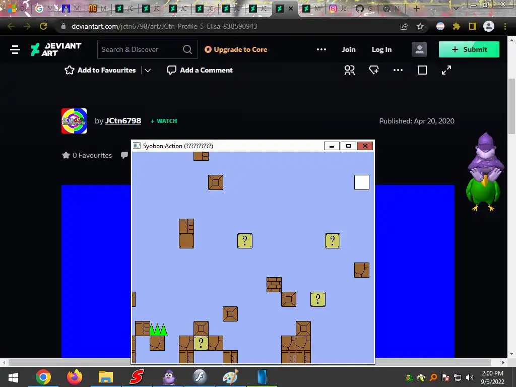Switch to the Instagram tab
Viewport: 516px width, 387px height.
(338, 9)
